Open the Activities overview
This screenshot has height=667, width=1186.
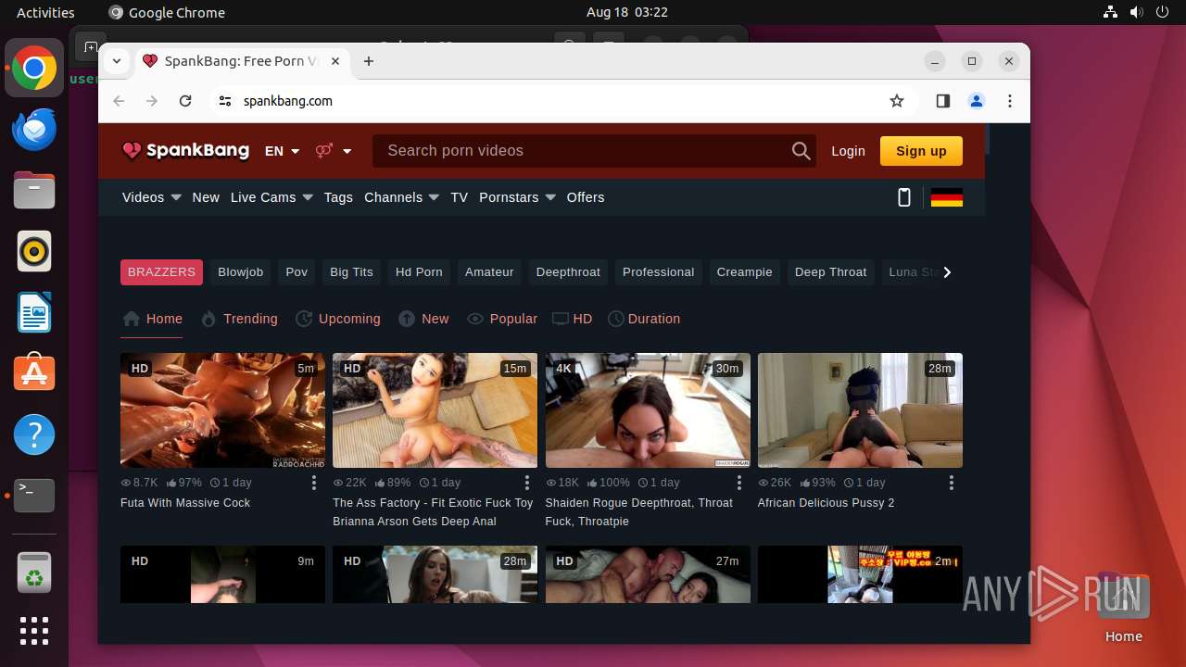pos(45,12)
